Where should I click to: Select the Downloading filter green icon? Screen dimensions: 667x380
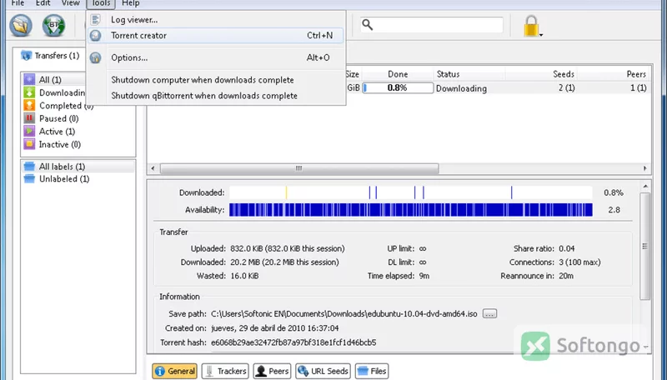tap(29, 92)
